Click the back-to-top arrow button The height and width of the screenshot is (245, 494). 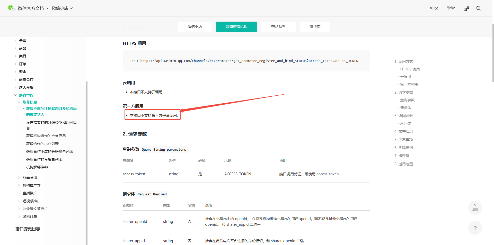(475, 228)
